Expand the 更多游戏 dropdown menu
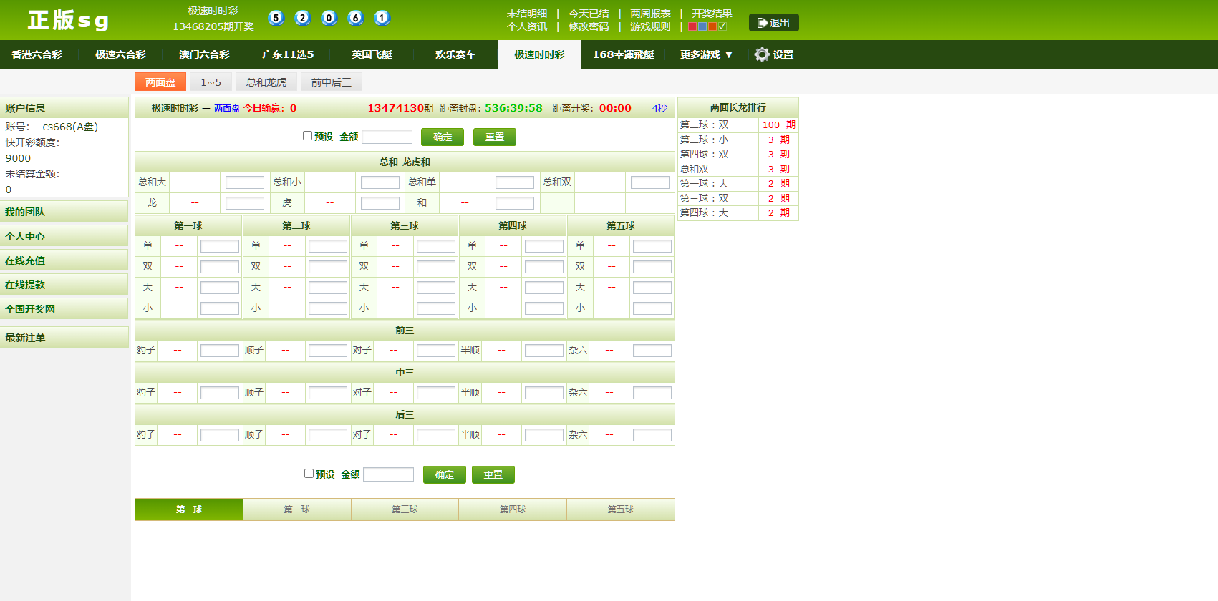 [x=706, y=54]
